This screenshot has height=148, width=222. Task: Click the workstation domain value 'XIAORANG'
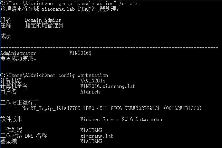[x=91, y=130]
